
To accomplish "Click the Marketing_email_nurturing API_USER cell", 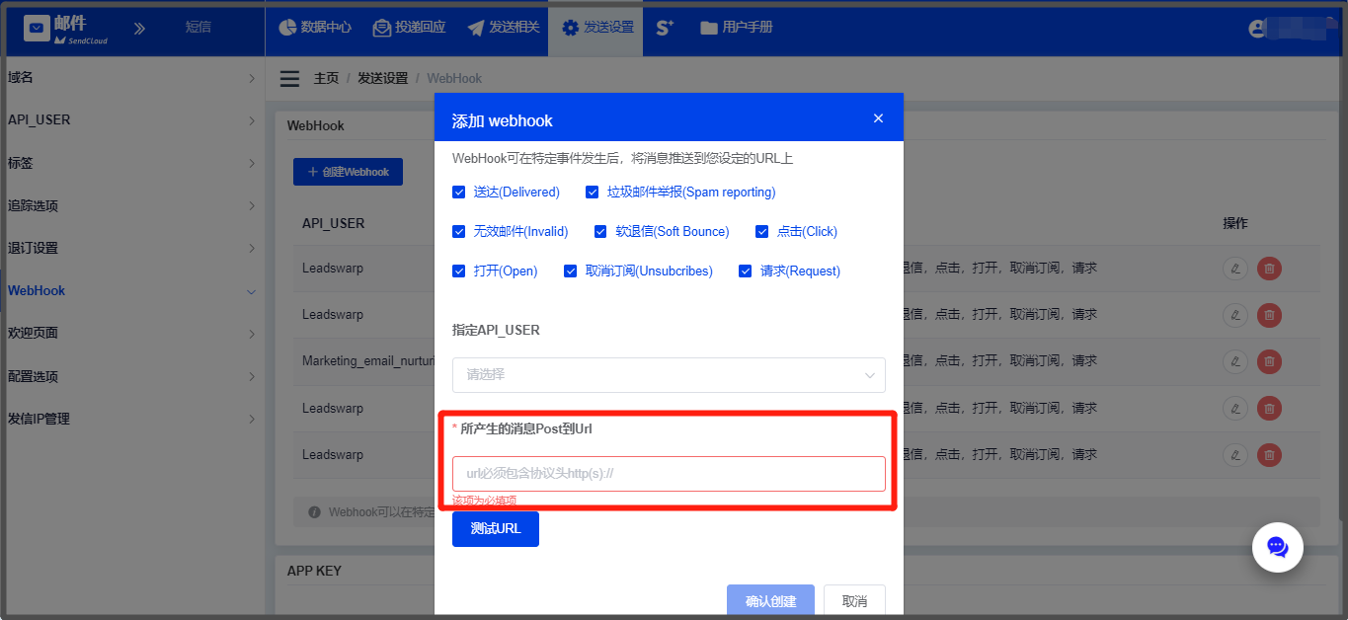I will (368, 361).
